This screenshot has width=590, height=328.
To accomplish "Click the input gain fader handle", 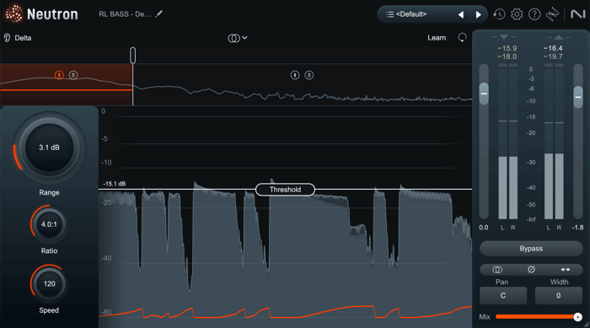I will tap(484, 94).
